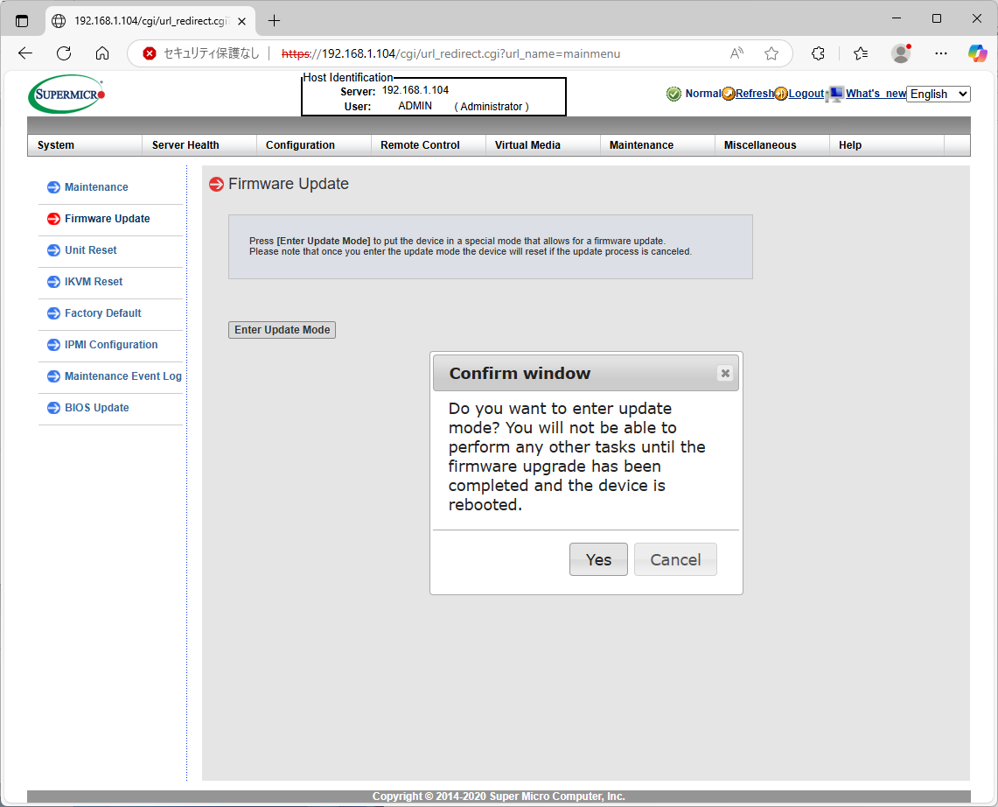This screenshot has height=807, width=998.
Task: Cancel the update mode confirmation
Action: coord(675,560)
